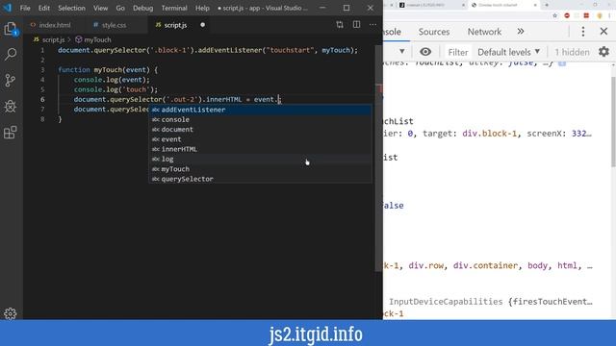Click line number 3 in the editor gutter

pos(42,70)
